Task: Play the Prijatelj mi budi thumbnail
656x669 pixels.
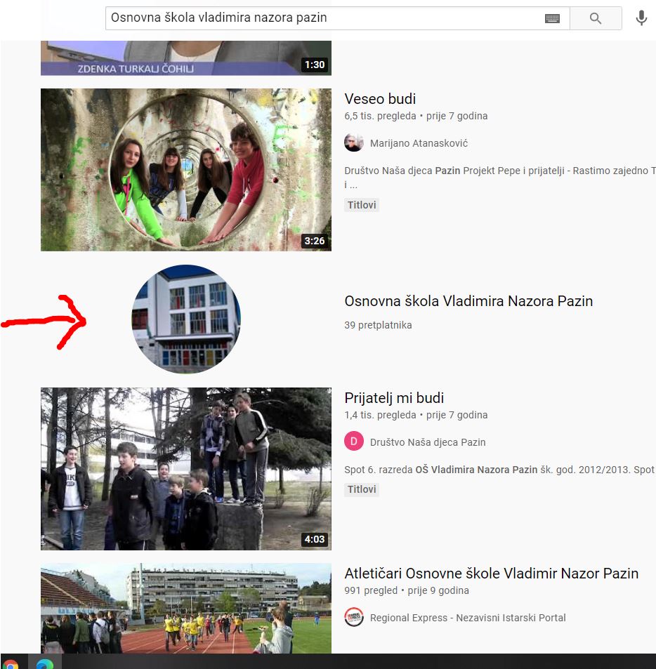Action: pos(186,469)
